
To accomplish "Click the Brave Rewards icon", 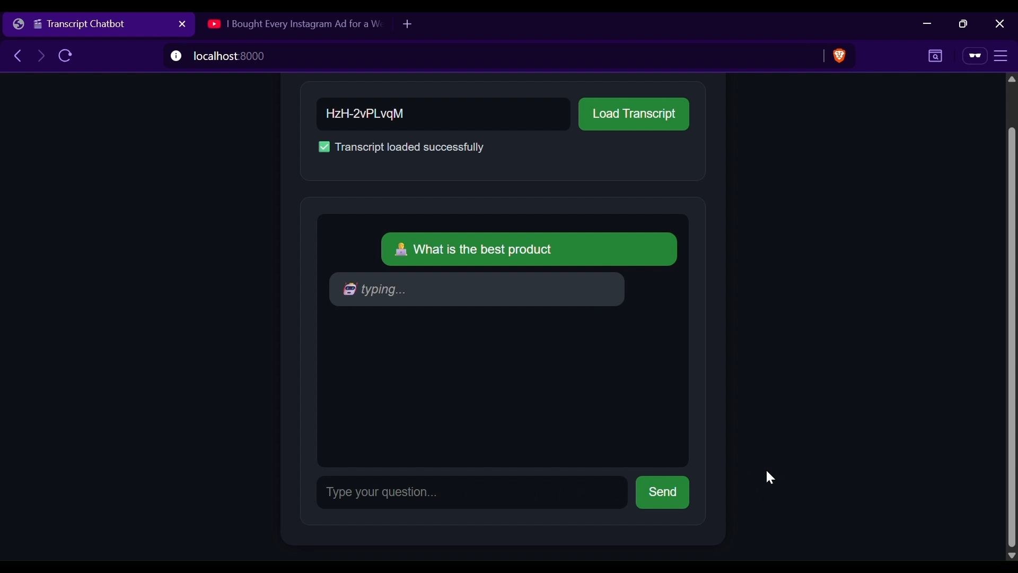I will (x=975, y=56).
